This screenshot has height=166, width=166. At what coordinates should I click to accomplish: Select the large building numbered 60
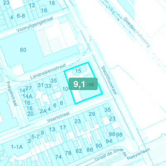(x=23, y=50)
